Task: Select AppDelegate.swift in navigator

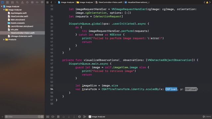Action: pyautogui.click(x=19, y=13)
